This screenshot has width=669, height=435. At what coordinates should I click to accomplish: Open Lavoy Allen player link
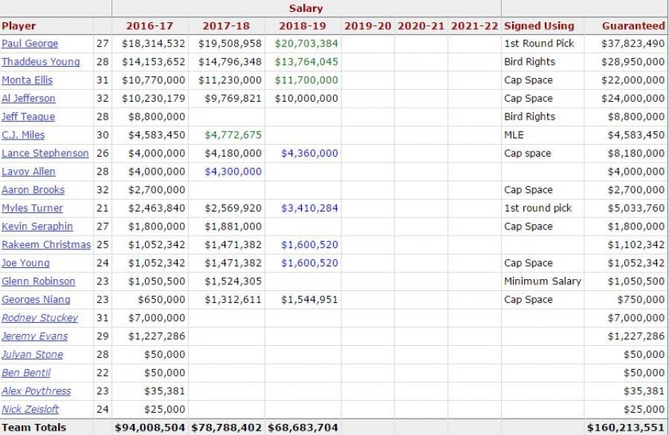(x=28, y=171)
